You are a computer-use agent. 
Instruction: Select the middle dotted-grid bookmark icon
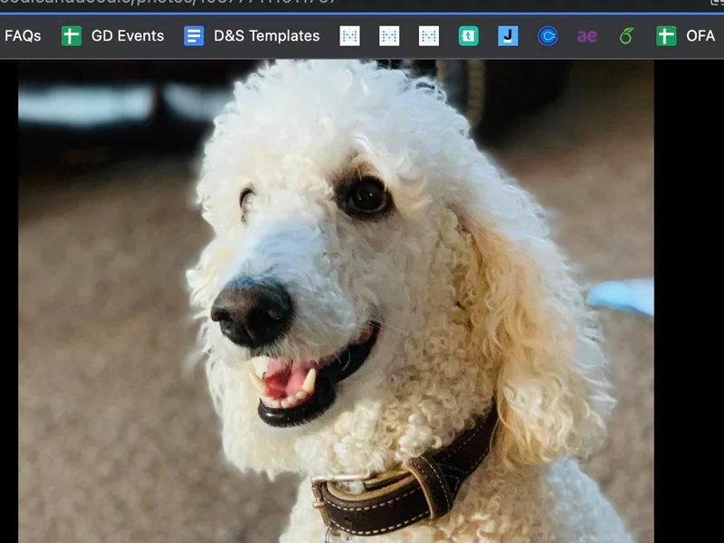(x=390, y=36)
